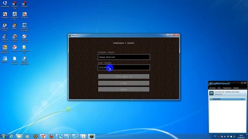Select the network row in Hamachi list
This screenshot has height=139, width=248.
tap(227, 99)
